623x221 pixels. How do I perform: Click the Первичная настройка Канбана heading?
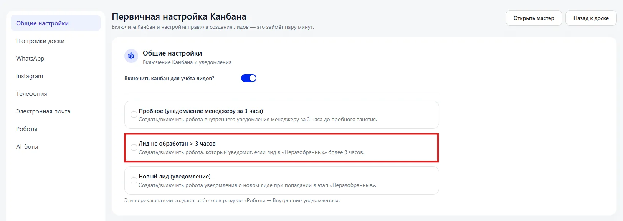click(x=179, y=17)
